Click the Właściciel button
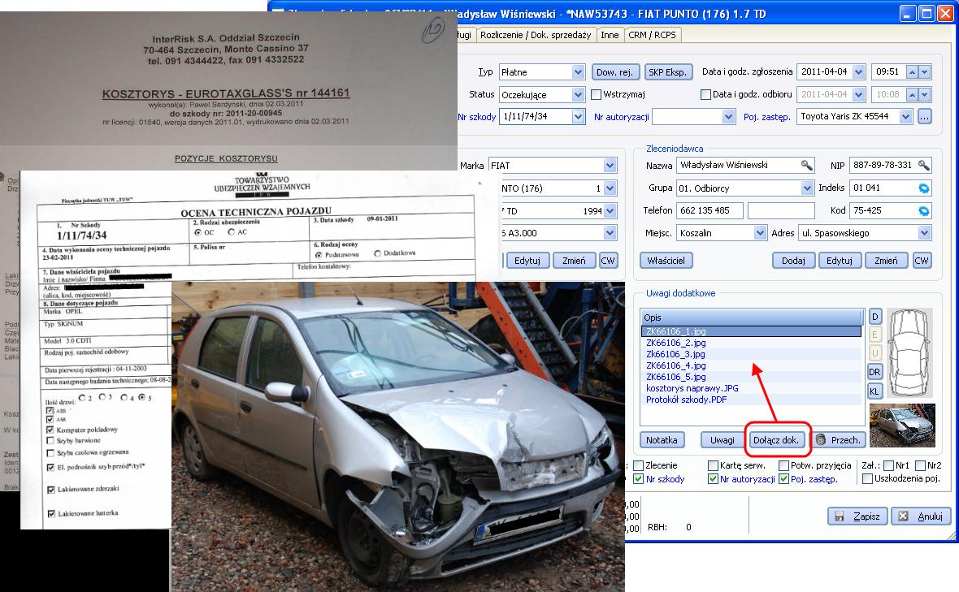Image resolution: width=959 pixels, height=592 pixels. (x=666, y=260)
